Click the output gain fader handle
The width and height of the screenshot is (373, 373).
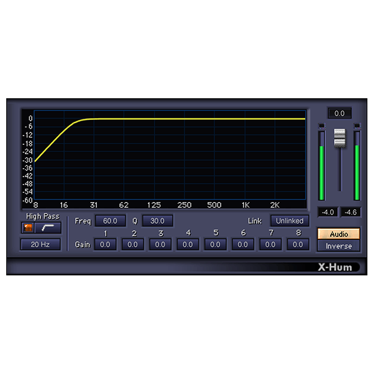pos(339,138)
